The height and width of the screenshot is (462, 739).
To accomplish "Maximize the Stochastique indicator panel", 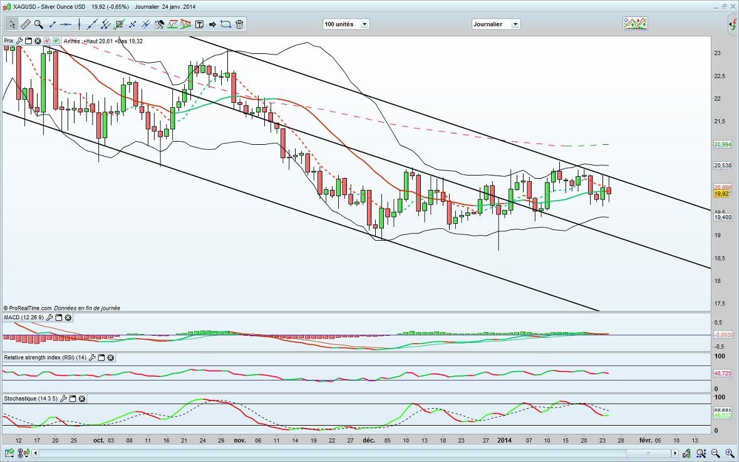I will (72, 399).
